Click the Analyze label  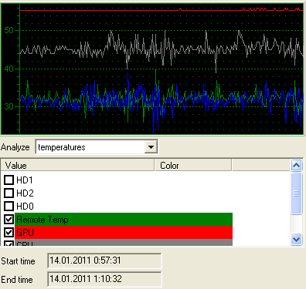coord(15,147)
